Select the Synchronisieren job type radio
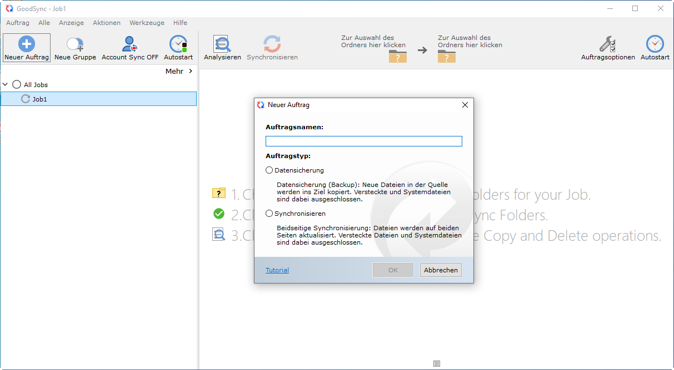The width and height of the screenshot is (674, 370). [269, 214]
